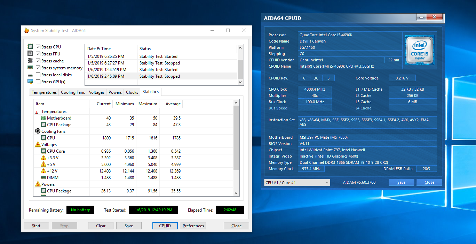Click the 4800.4 MHz CPU Clock value
Viewport: 476px width, 244px height.
(315, 89)
